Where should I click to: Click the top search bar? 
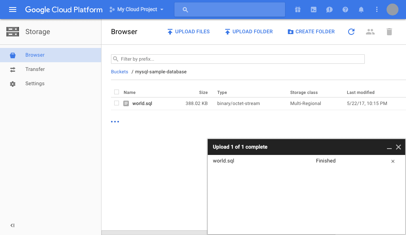230,10
